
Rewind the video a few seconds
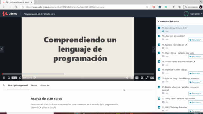(9, 78)
